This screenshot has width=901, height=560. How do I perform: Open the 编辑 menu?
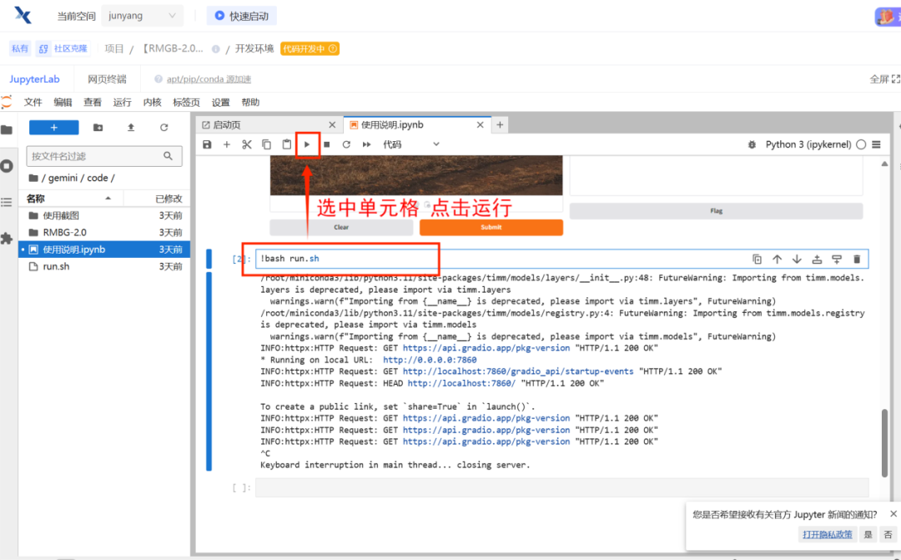pyautogui.click(x=63, y=103)
